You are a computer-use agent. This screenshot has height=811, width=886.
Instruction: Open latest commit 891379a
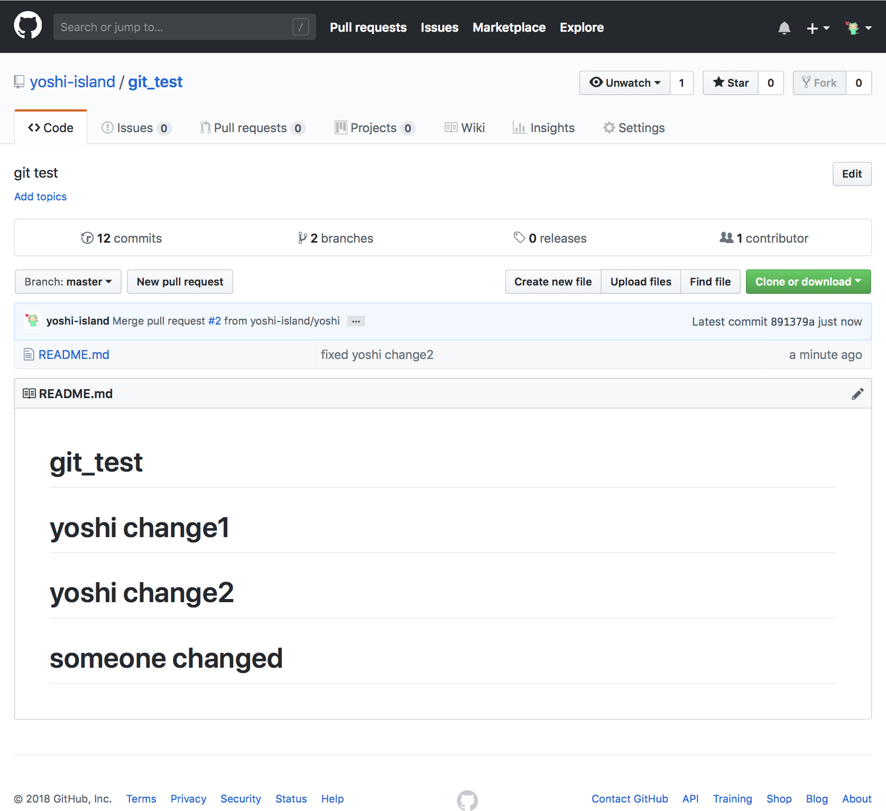coord(792,321)
